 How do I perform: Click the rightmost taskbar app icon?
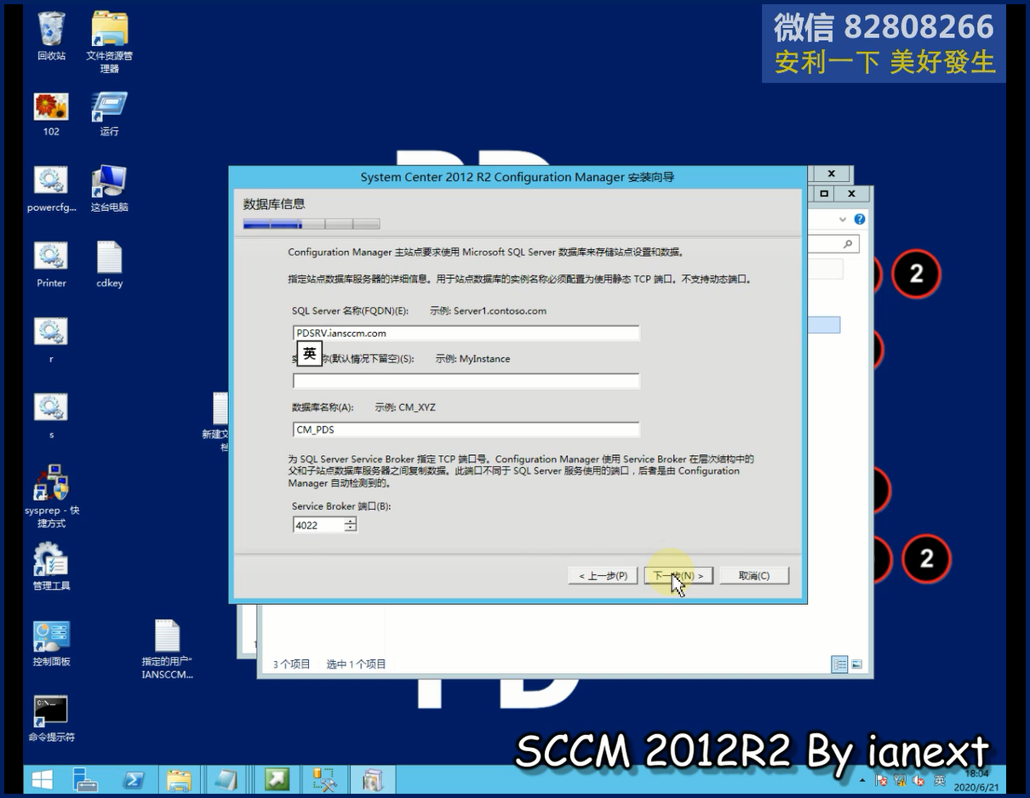point(373,779)
